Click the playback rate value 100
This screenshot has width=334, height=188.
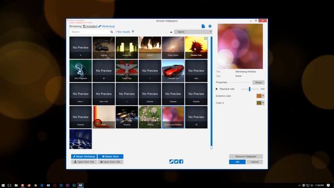[x=262, y=89]
